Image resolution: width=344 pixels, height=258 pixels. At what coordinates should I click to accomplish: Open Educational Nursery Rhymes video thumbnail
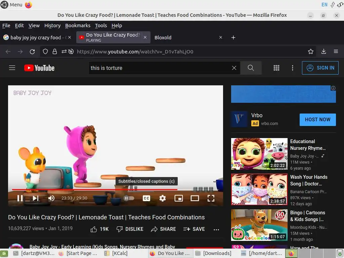[x=259, y=154]
